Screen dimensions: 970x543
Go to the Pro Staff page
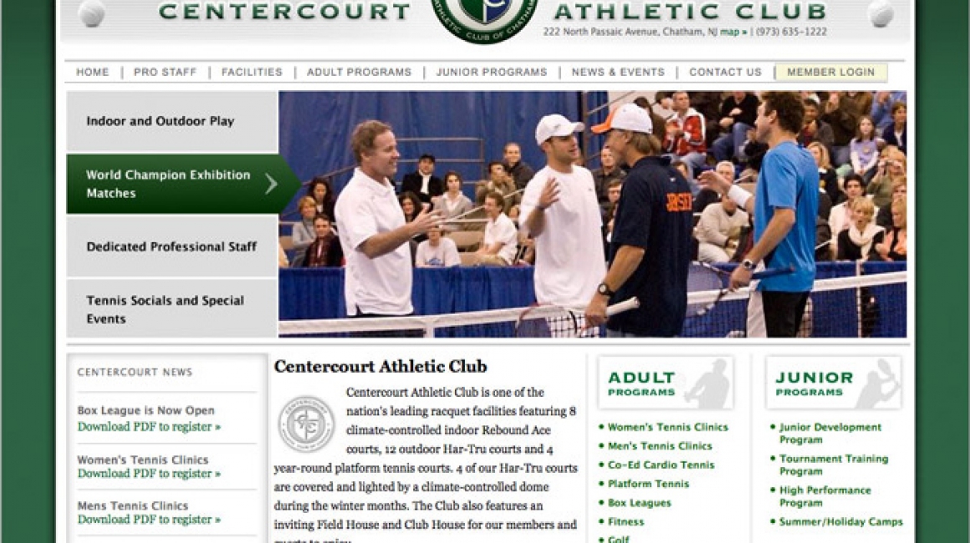[x=166, y=73]
